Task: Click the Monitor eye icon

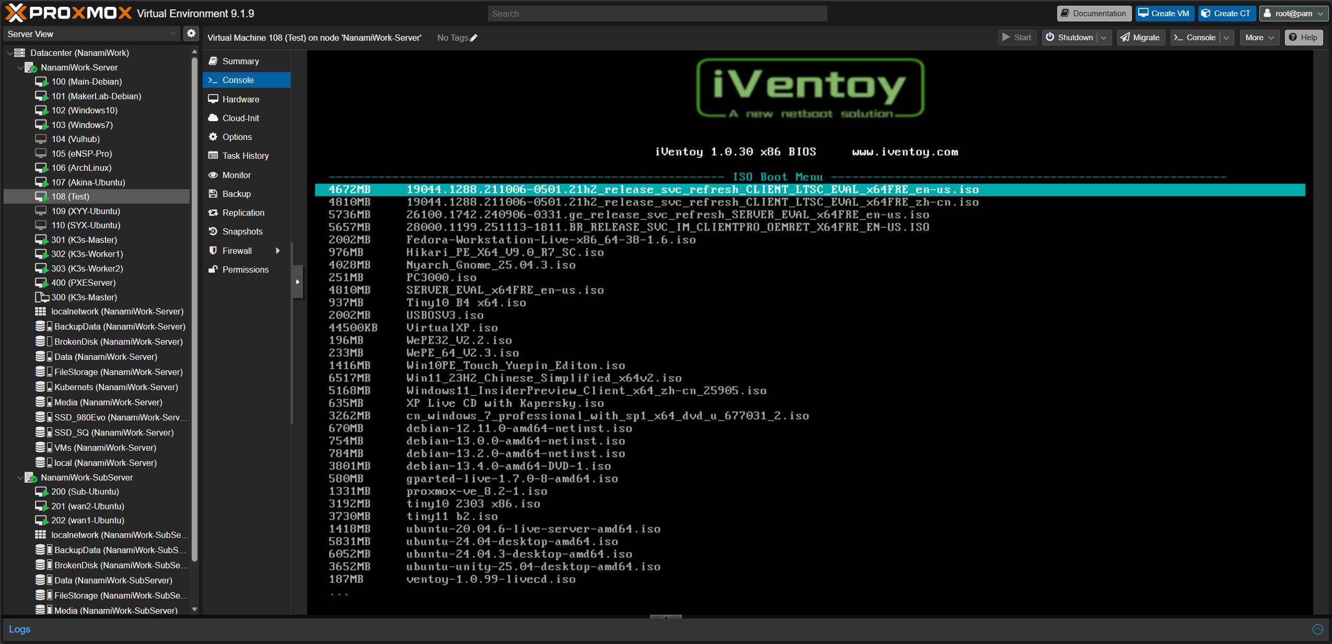Action: pos(213,174)
